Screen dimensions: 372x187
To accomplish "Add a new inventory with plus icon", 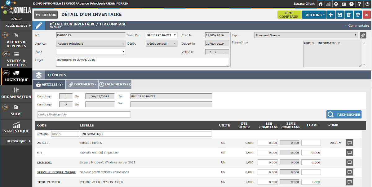I will [331, 15].
